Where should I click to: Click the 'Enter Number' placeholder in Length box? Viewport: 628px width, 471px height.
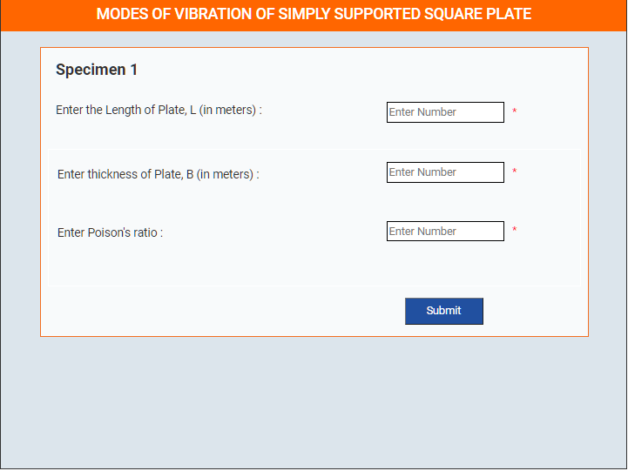pyautogui.click(x=422, y=112)
